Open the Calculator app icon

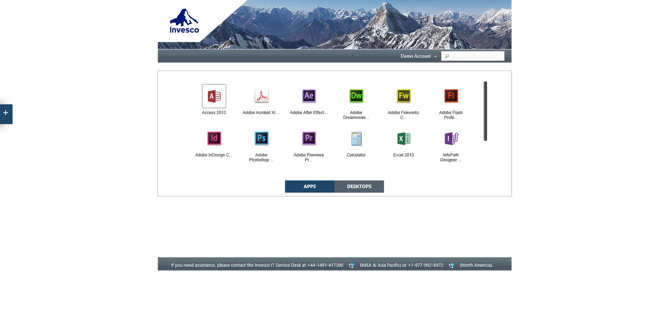[356, 139]
